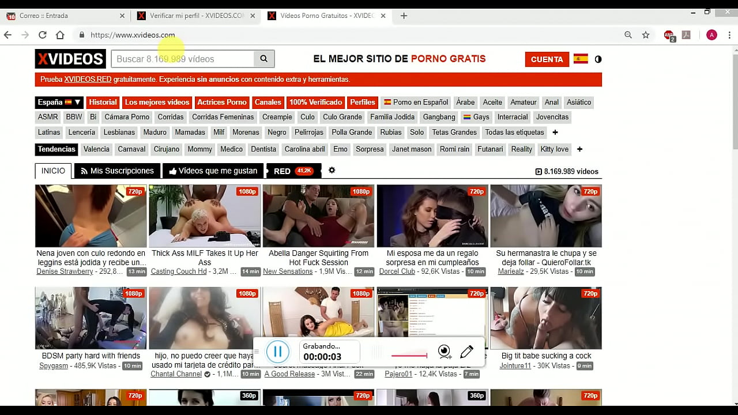
Task: Pause the screen recording
Action: pos(277,351)
